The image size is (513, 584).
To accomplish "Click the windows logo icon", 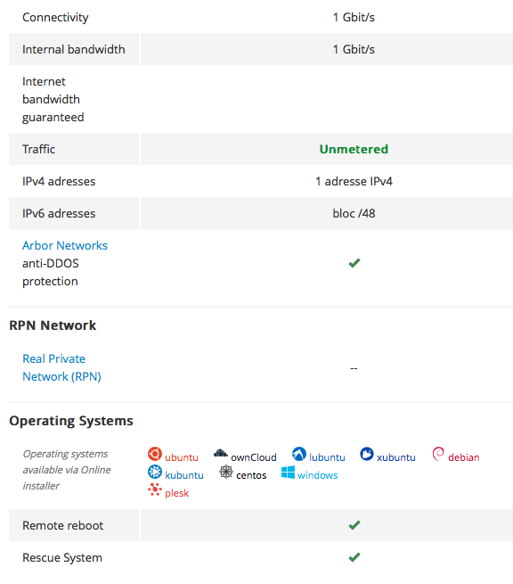I will coord(288,472).
